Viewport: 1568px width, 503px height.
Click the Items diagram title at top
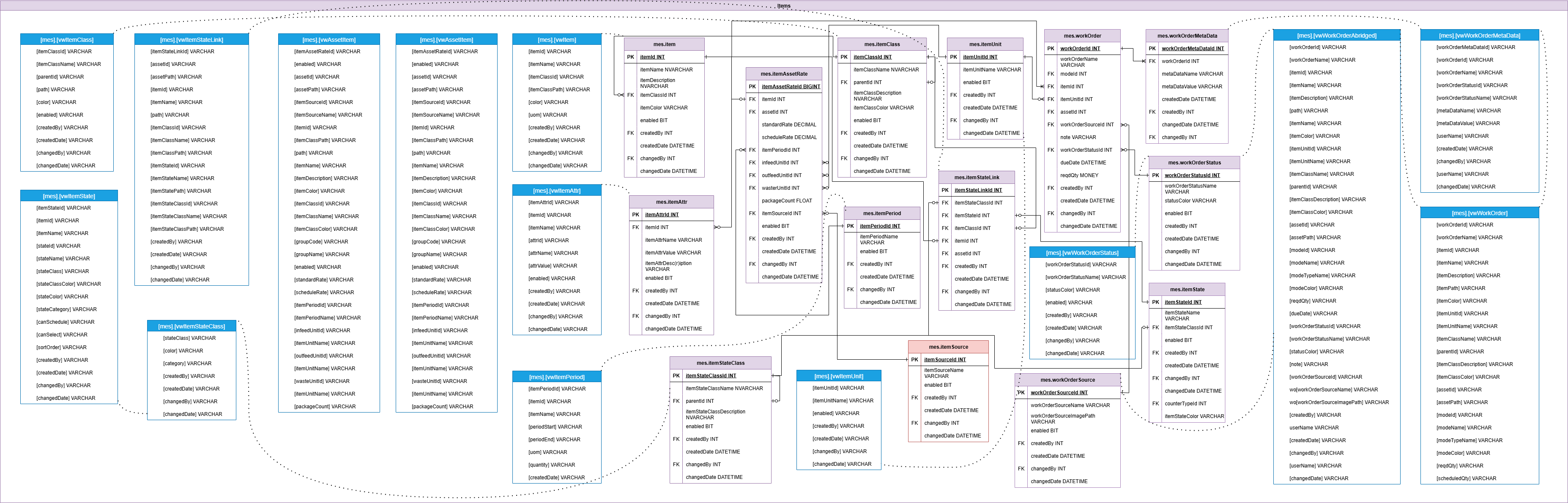783,6
